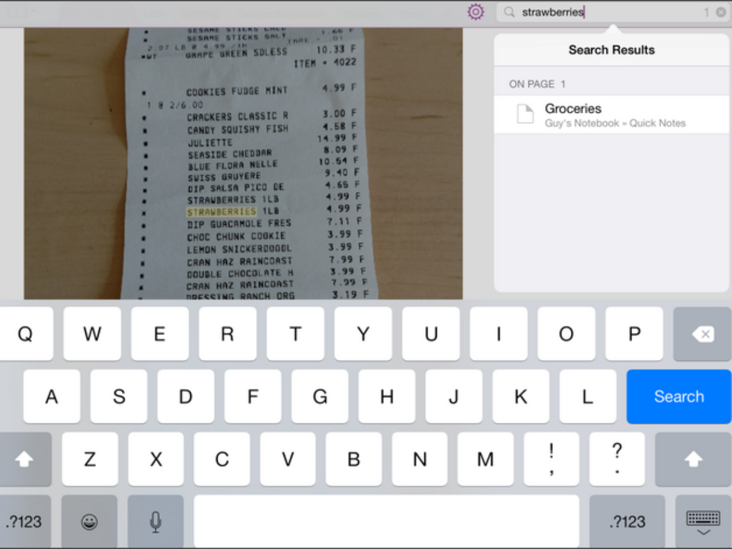This screenshot has height=549, width=732.
Task: Click receipt line DIP GUACAMOLE FRES
Action: click(x=239, y=224)
